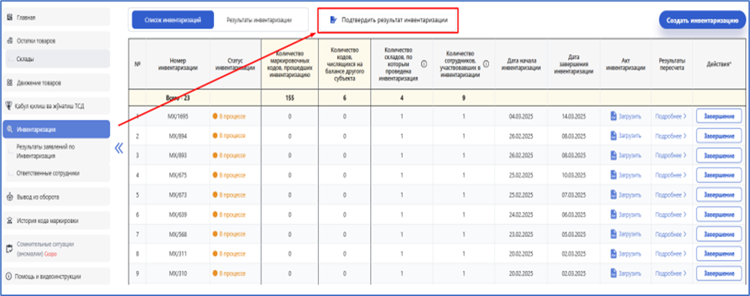750x296 pixels.
Task: Expand Подробнее results for inventory MX/894
Action: pos(669,135)
